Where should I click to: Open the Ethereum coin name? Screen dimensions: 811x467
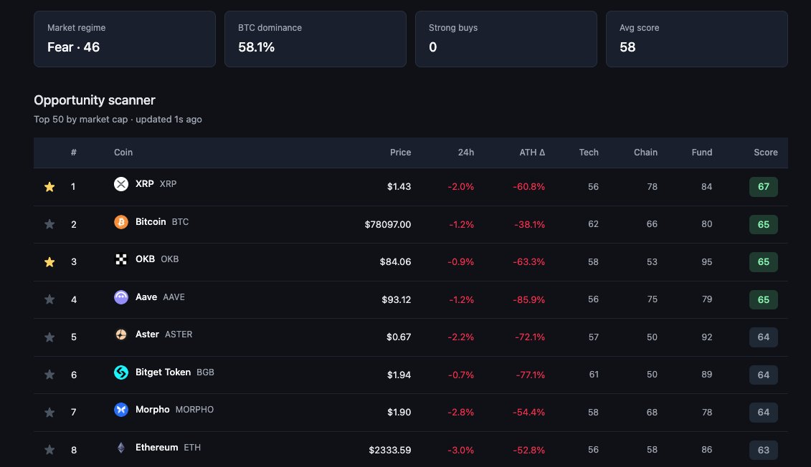click(x=157, y=448)
